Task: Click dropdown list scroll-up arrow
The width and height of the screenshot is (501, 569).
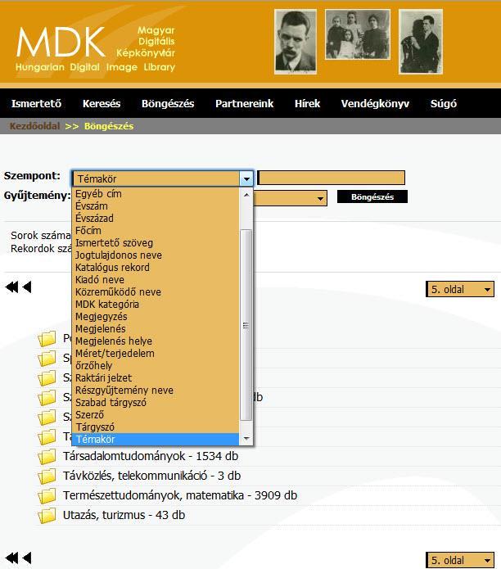Action: tap(246, 195)
